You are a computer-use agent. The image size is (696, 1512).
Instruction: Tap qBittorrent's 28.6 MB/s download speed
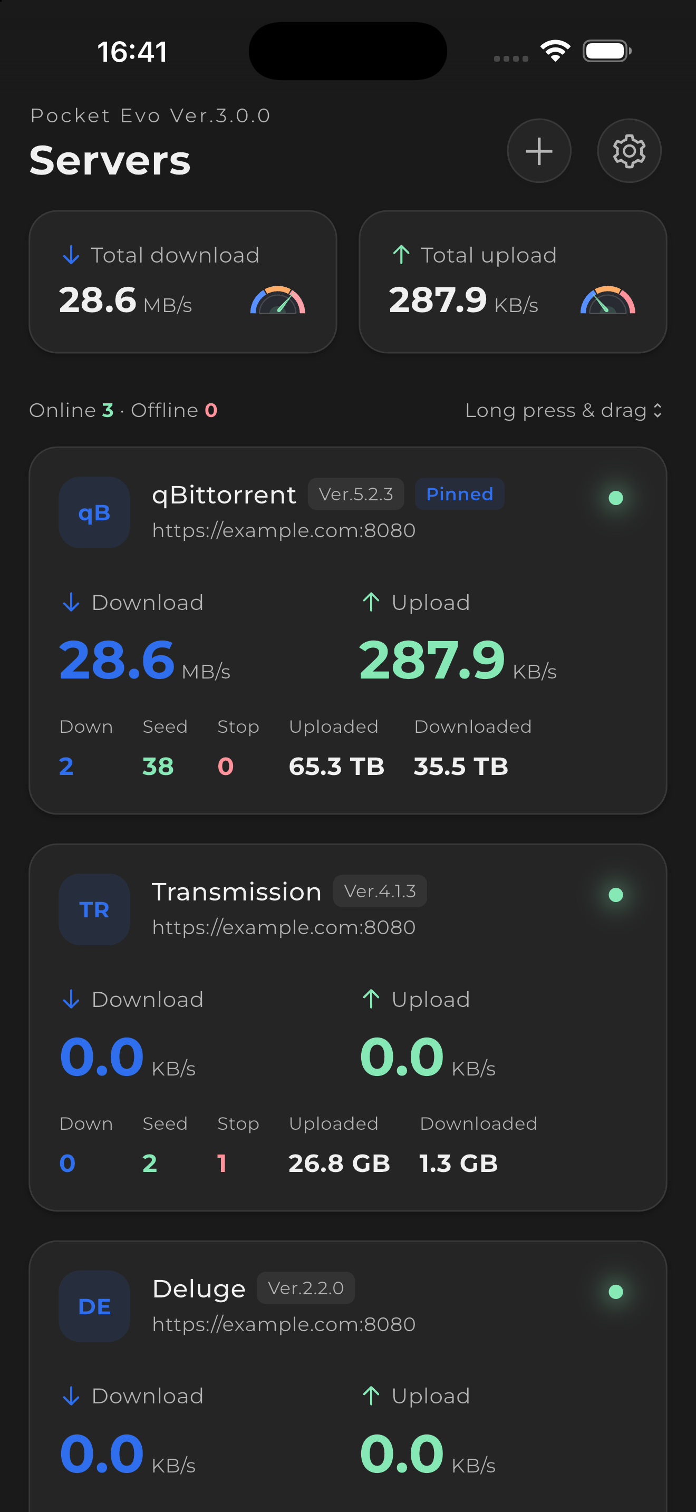(145, 660)
